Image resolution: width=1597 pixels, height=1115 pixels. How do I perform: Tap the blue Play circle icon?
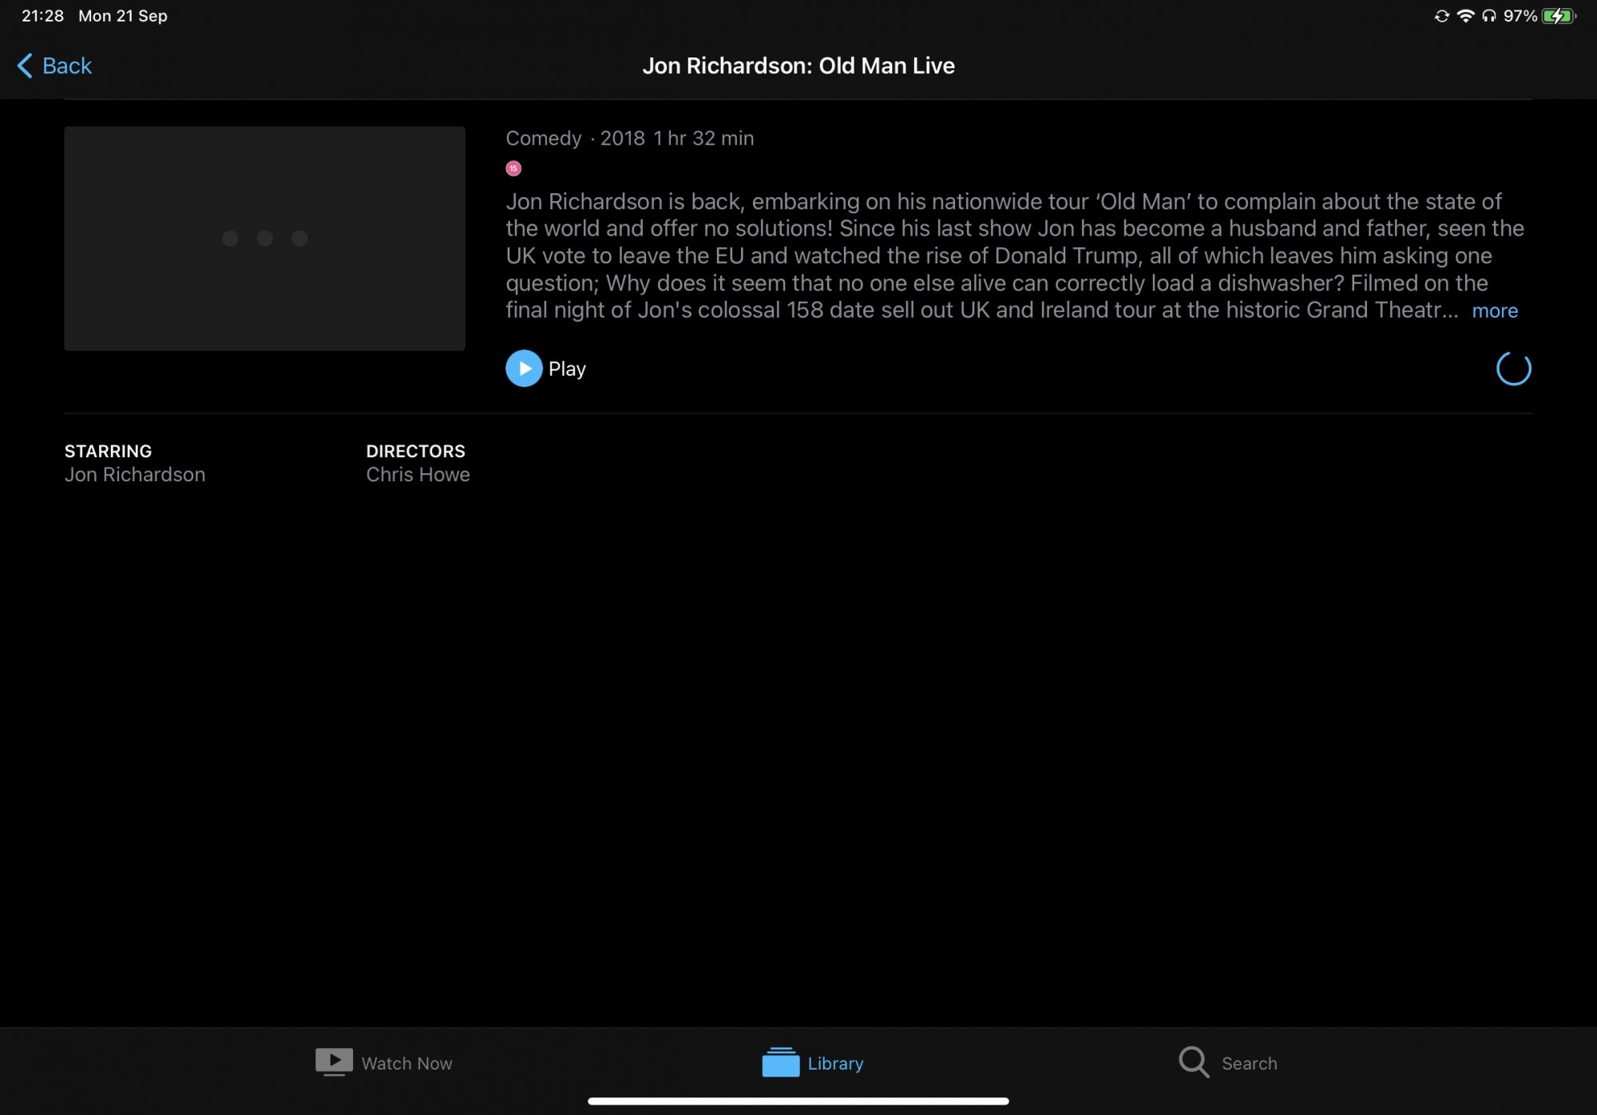click(524, 369)
